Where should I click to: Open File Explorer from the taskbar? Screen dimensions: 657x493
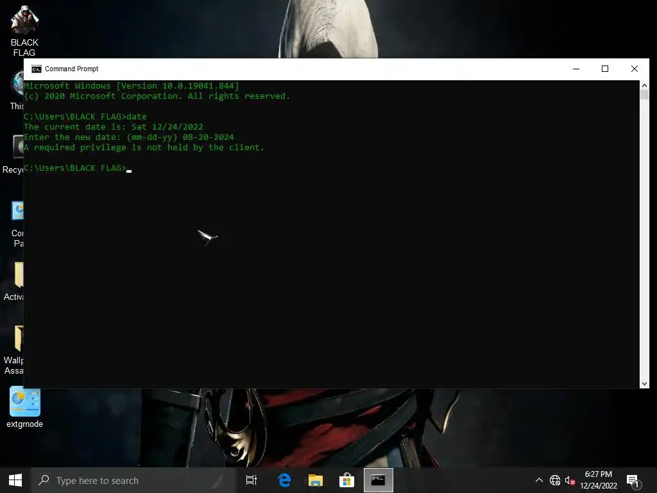(x=316, y=480)
